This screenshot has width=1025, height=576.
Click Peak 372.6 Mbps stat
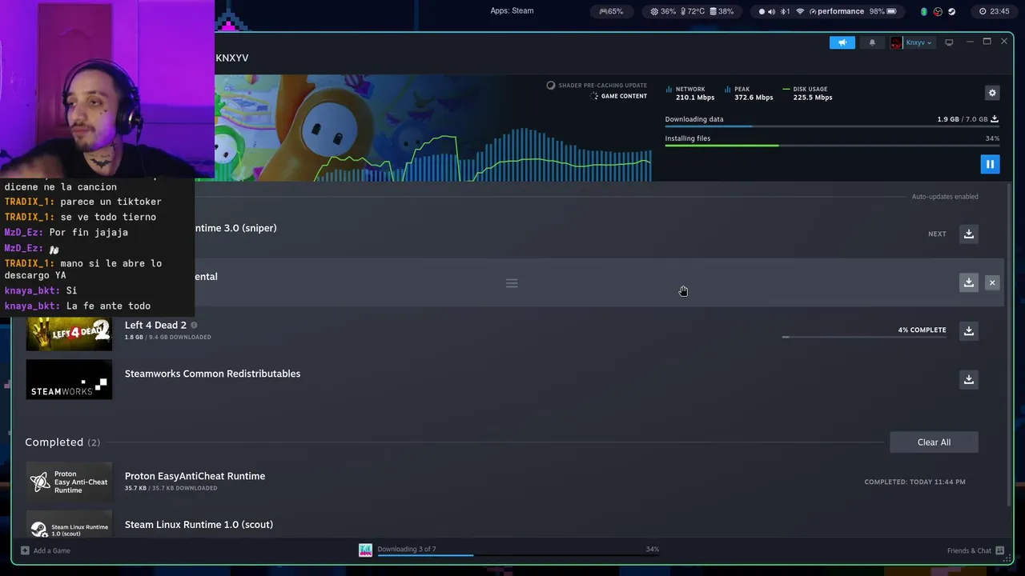point(749,93)
